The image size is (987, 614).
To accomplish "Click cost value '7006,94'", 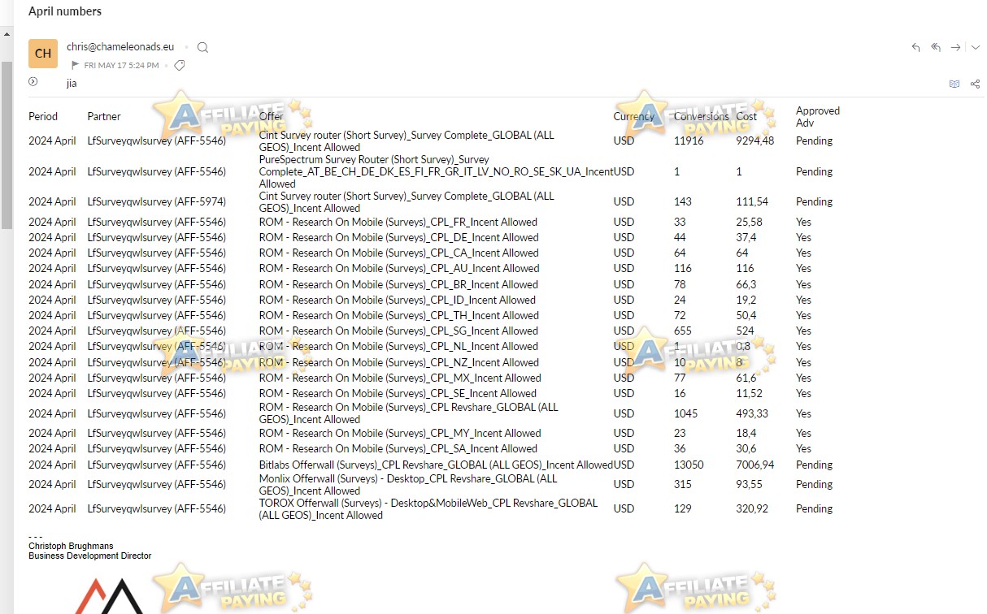I will tap(755, 465).
